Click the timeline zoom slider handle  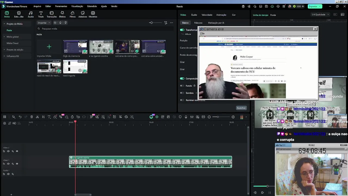[x=217, y=117]
